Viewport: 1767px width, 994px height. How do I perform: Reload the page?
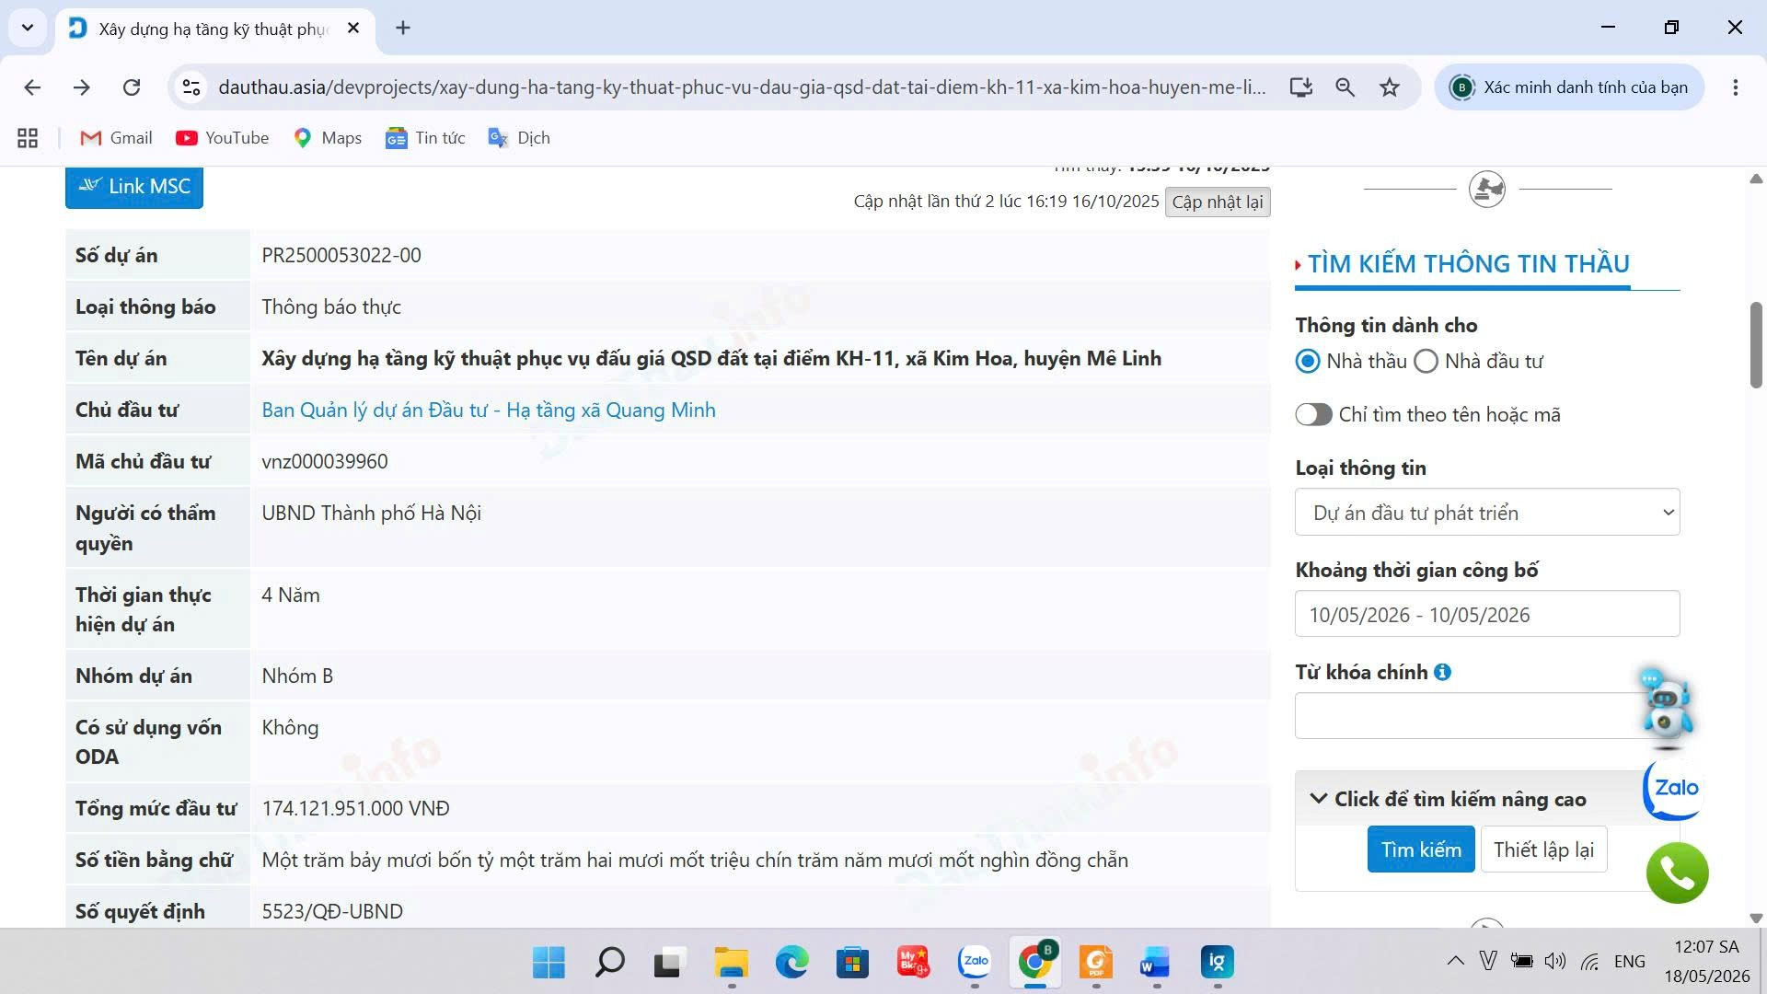pyautogui.click(x=132, y=87)
